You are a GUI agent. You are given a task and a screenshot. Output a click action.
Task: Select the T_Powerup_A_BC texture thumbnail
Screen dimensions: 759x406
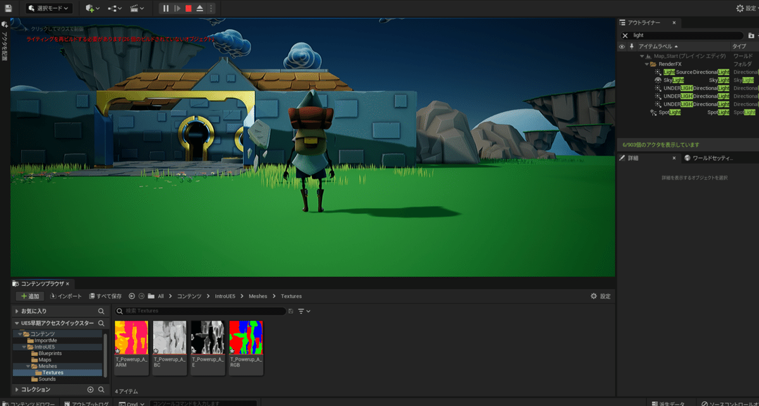[170, 347]
